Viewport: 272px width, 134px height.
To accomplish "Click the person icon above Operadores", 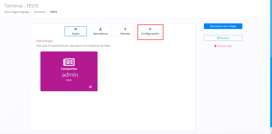I will 100,29.
